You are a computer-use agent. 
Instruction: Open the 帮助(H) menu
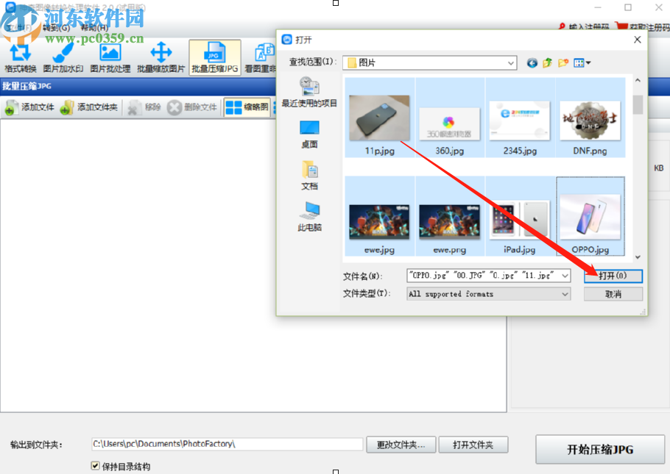tap(94, 28)
